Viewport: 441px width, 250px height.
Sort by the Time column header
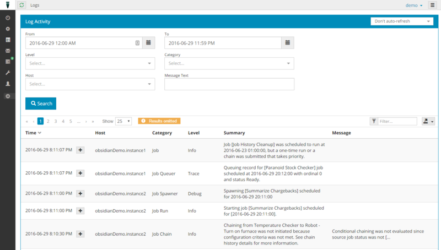[33, 133]
